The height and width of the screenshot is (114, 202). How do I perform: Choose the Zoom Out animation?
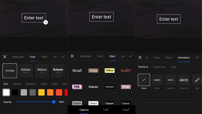click(184, 80)
